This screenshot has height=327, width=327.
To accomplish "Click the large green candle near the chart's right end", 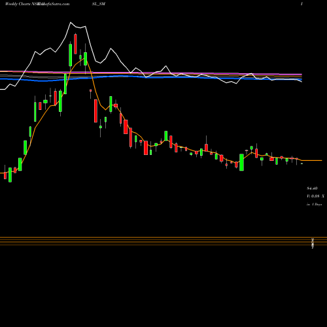I will [241, 162].
